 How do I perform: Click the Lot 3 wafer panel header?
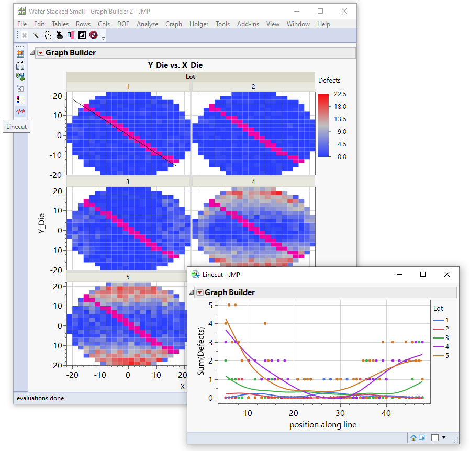(128, 182)
